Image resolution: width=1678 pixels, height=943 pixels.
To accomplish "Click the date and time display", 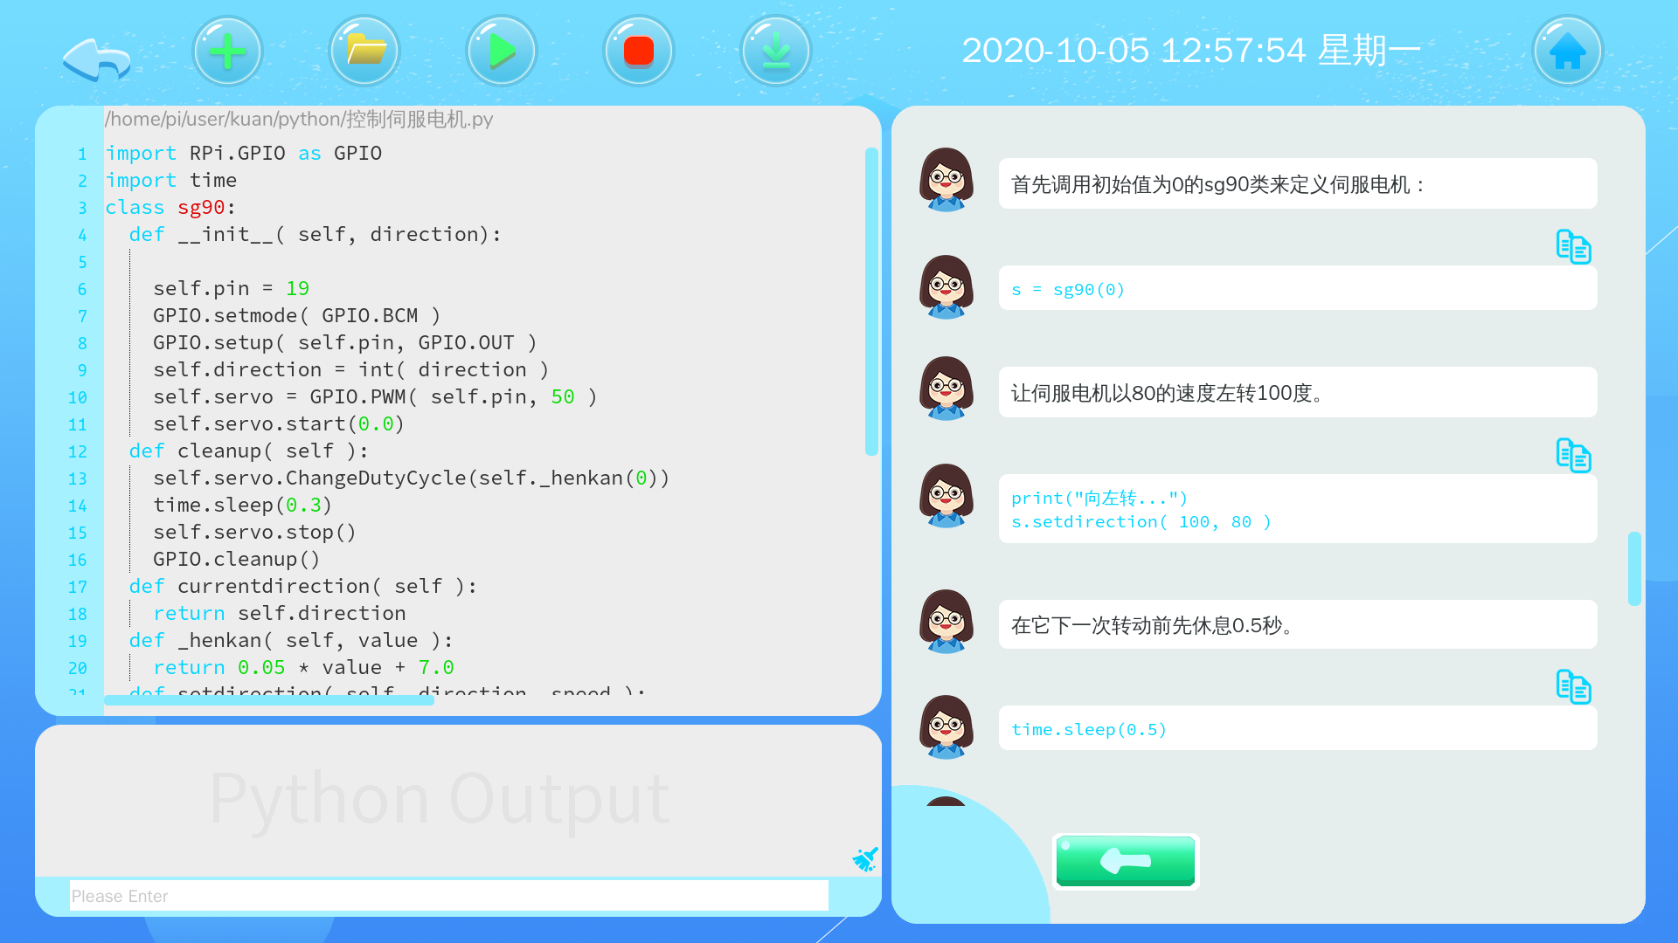I will (1190, 51).
